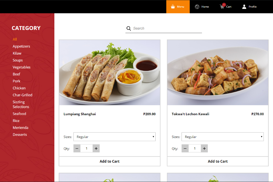The width and height of the screenshot is (273, 182).
Task: Decrease quantity for Tokwa't Lechon Kawali
Action: click(185, 148)
